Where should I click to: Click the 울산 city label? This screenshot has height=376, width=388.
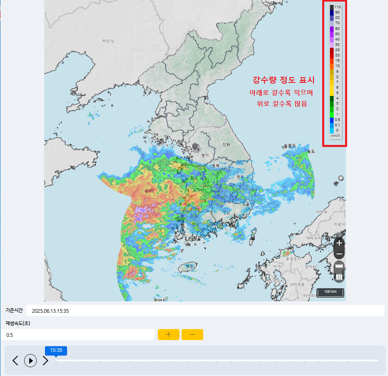tap(249, 204)
